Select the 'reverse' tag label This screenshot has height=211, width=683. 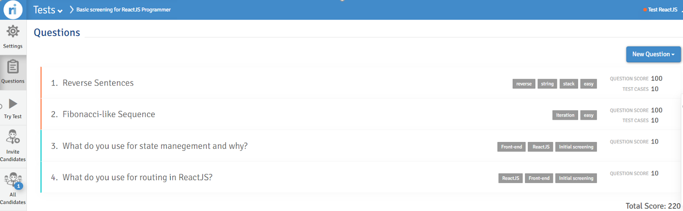pos(524,84)
